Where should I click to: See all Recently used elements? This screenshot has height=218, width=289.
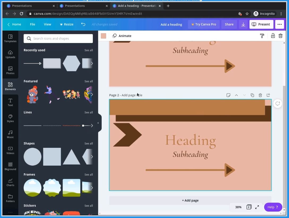pyautogui.click(x=88, y=50)
